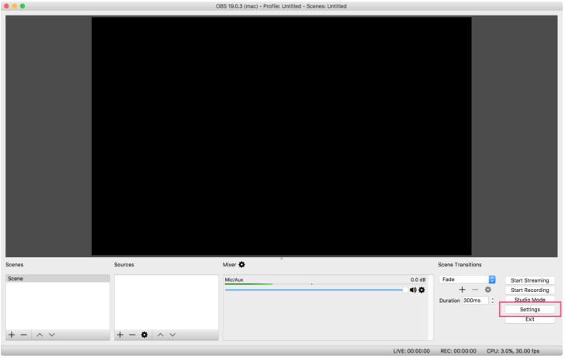Viewport: 565px width, 358px height.
Task: Add scene transition with plus icon
Action: pos(463,290)
